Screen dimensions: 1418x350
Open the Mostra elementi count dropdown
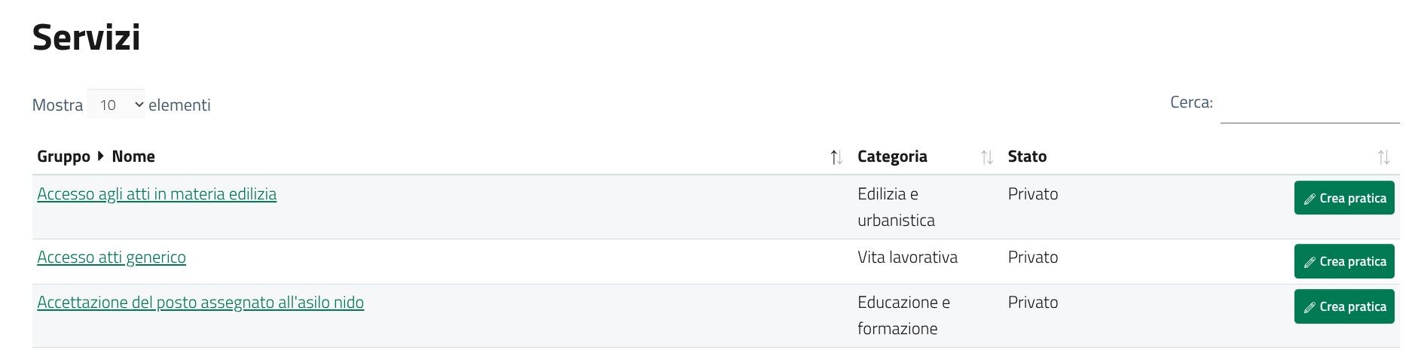pos(116,105)
